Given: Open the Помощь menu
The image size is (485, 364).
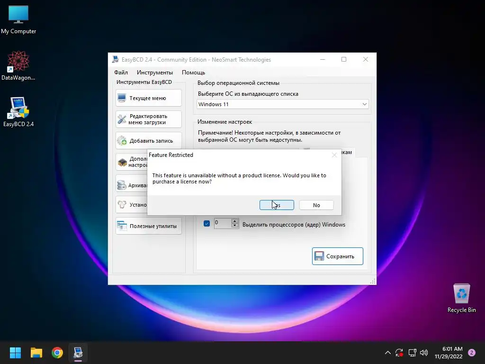Looking at the screenshot, I should pyautogui.click(x=193, y=73).
